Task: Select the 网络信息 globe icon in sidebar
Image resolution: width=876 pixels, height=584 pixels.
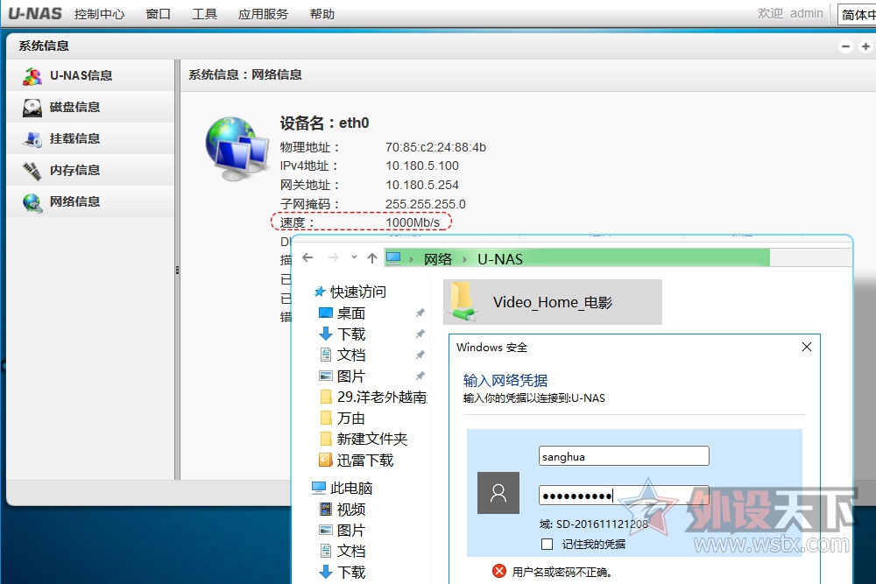Action: click(32, 202)
